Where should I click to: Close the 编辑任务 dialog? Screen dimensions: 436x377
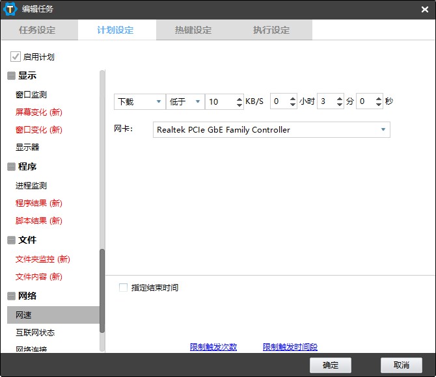point(424,10)
